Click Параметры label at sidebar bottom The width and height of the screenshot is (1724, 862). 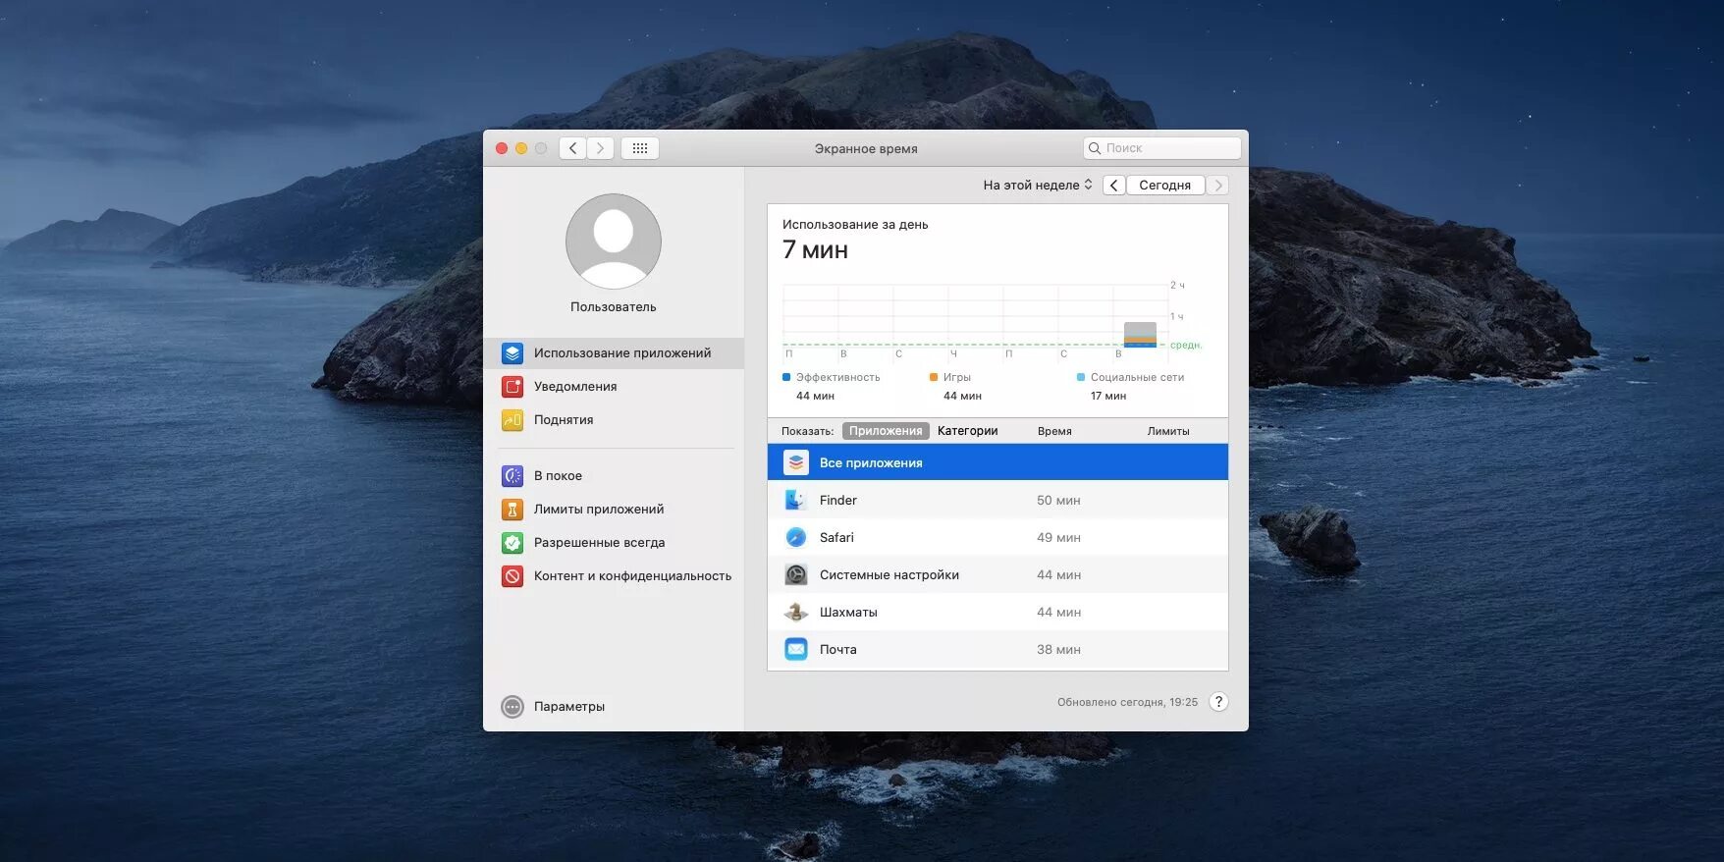[569, 707]
